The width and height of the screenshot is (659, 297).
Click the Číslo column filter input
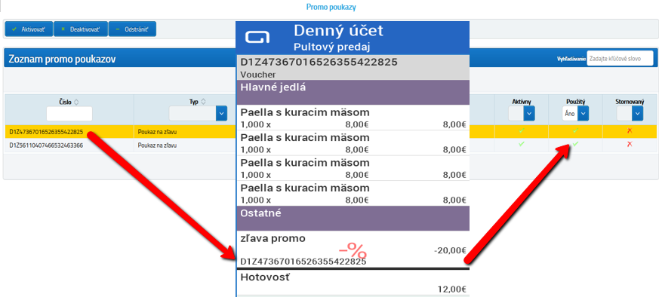tap(69, 114)
